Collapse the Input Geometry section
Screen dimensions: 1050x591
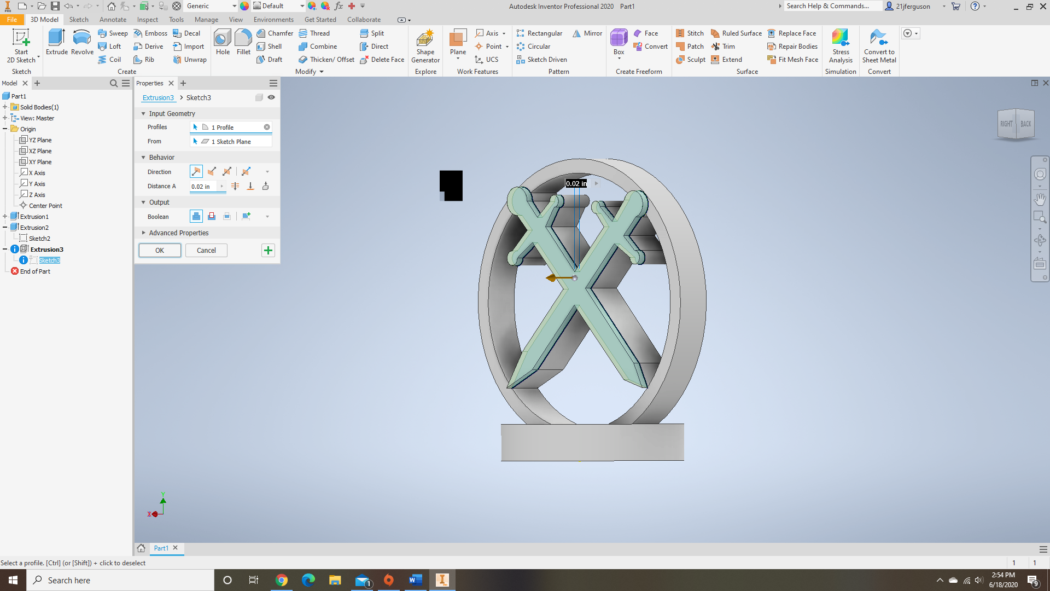(x=143, y=114)
